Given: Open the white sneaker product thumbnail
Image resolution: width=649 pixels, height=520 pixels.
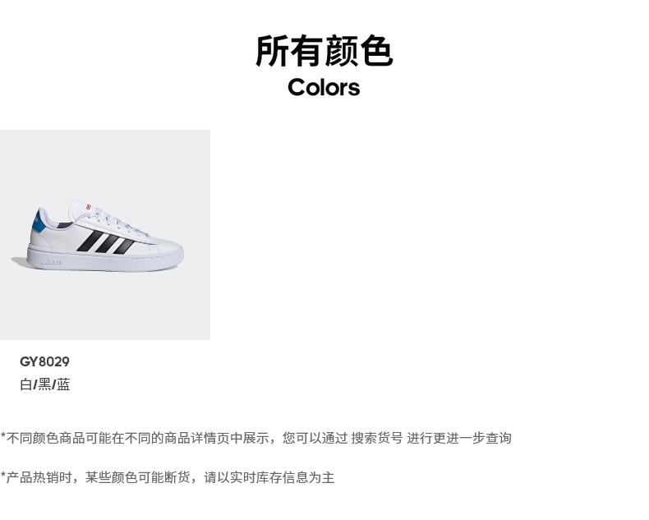Looking at the screenshot, I should click(105, 235).
